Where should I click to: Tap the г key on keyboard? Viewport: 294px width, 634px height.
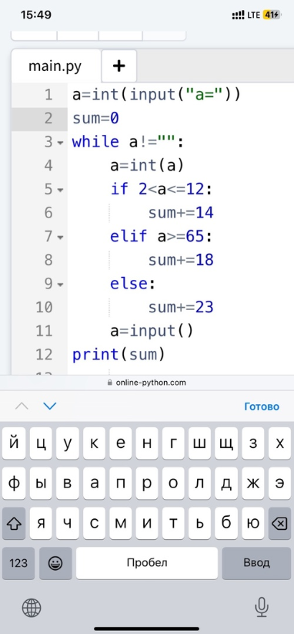click(x=173, y=444)
